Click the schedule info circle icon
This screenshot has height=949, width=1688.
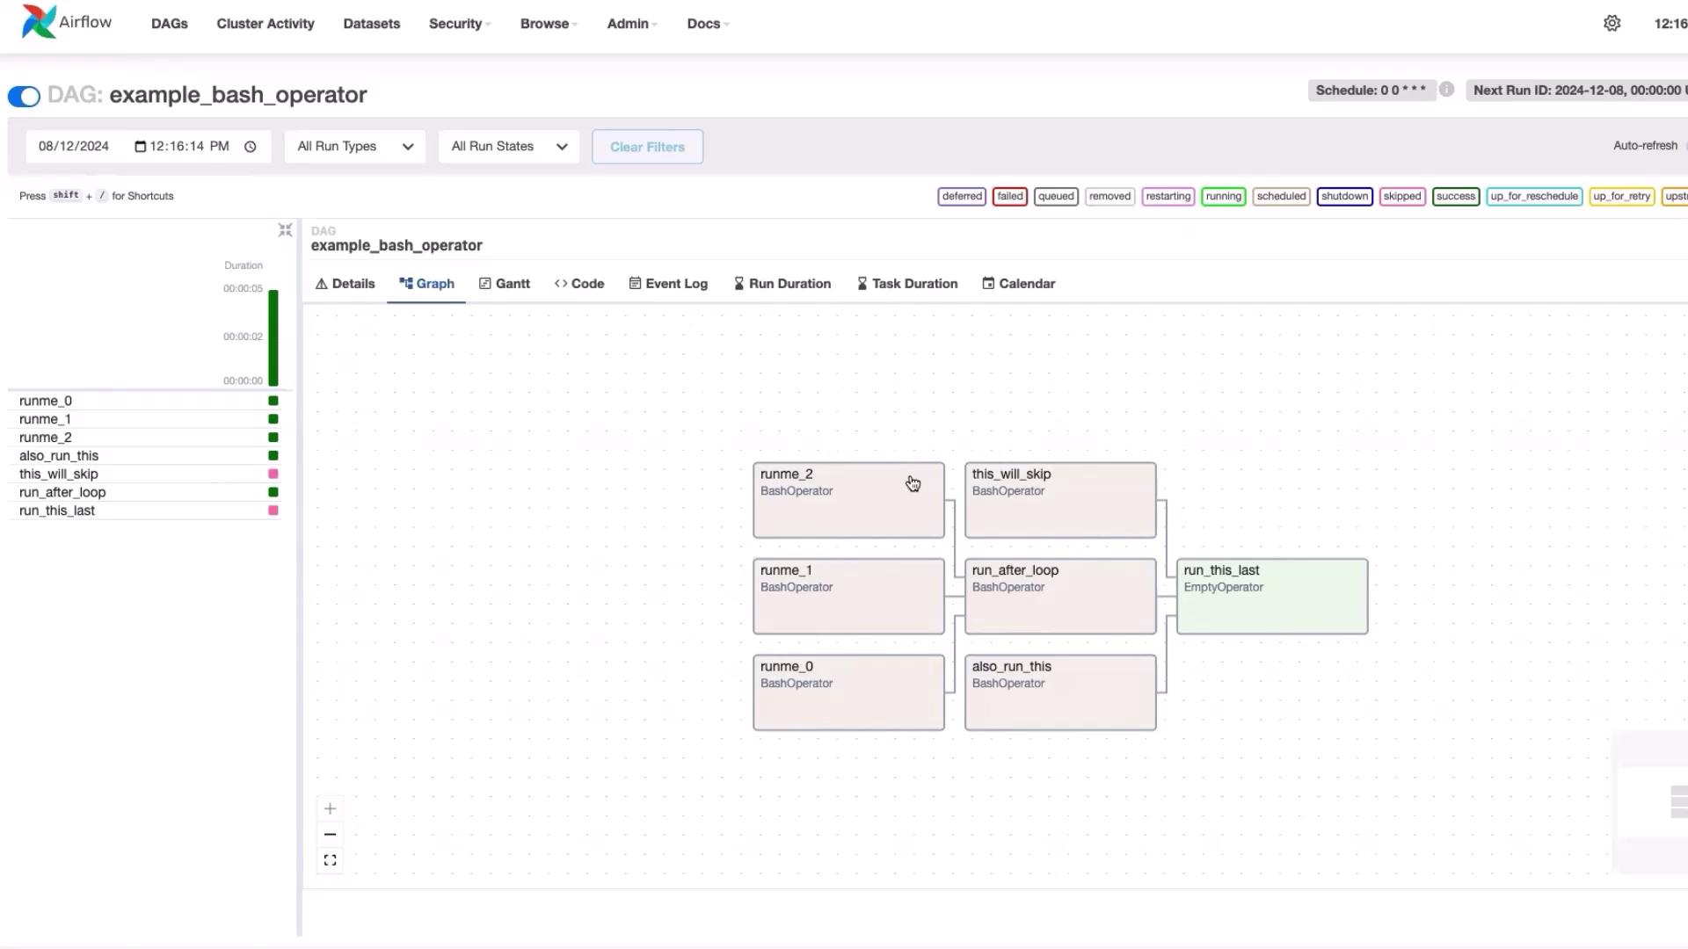coord(1446,90)
